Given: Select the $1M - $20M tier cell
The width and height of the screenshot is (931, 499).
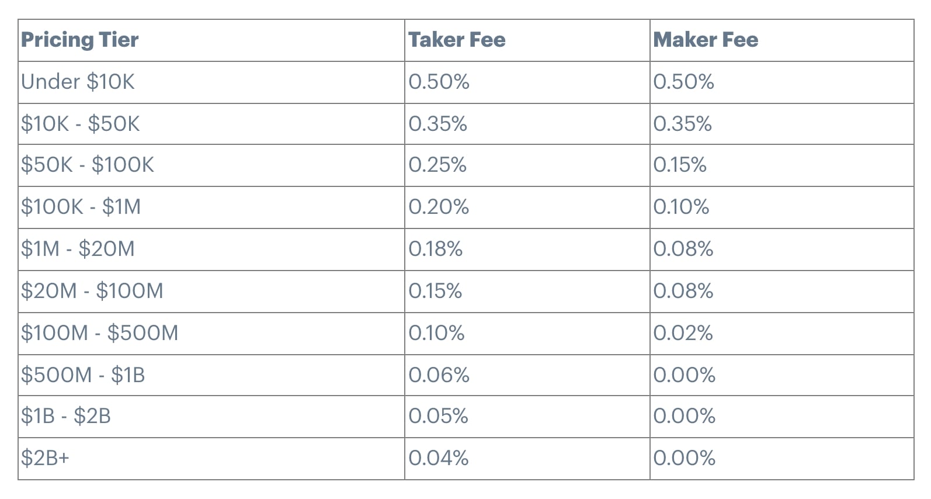Looking at the screenshot, I should point(78,249).
